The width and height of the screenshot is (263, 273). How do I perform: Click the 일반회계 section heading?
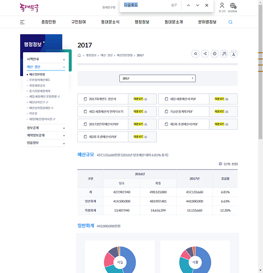pyautogui.click(x=85, y=226)
